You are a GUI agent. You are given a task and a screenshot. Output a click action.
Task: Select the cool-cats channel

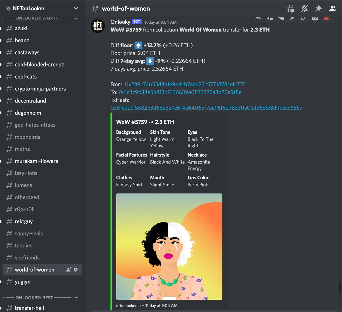pyautogui.click(x=42, y=77)
